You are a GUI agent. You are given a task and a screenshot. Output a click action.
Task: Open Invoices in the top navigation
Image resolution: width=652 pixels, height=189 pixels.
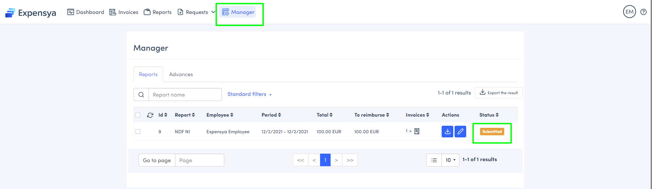tap(124, 12)
